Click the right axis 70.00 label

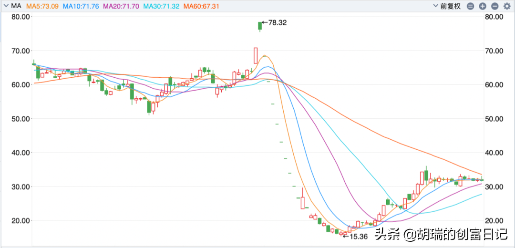(x=494, y=51)
